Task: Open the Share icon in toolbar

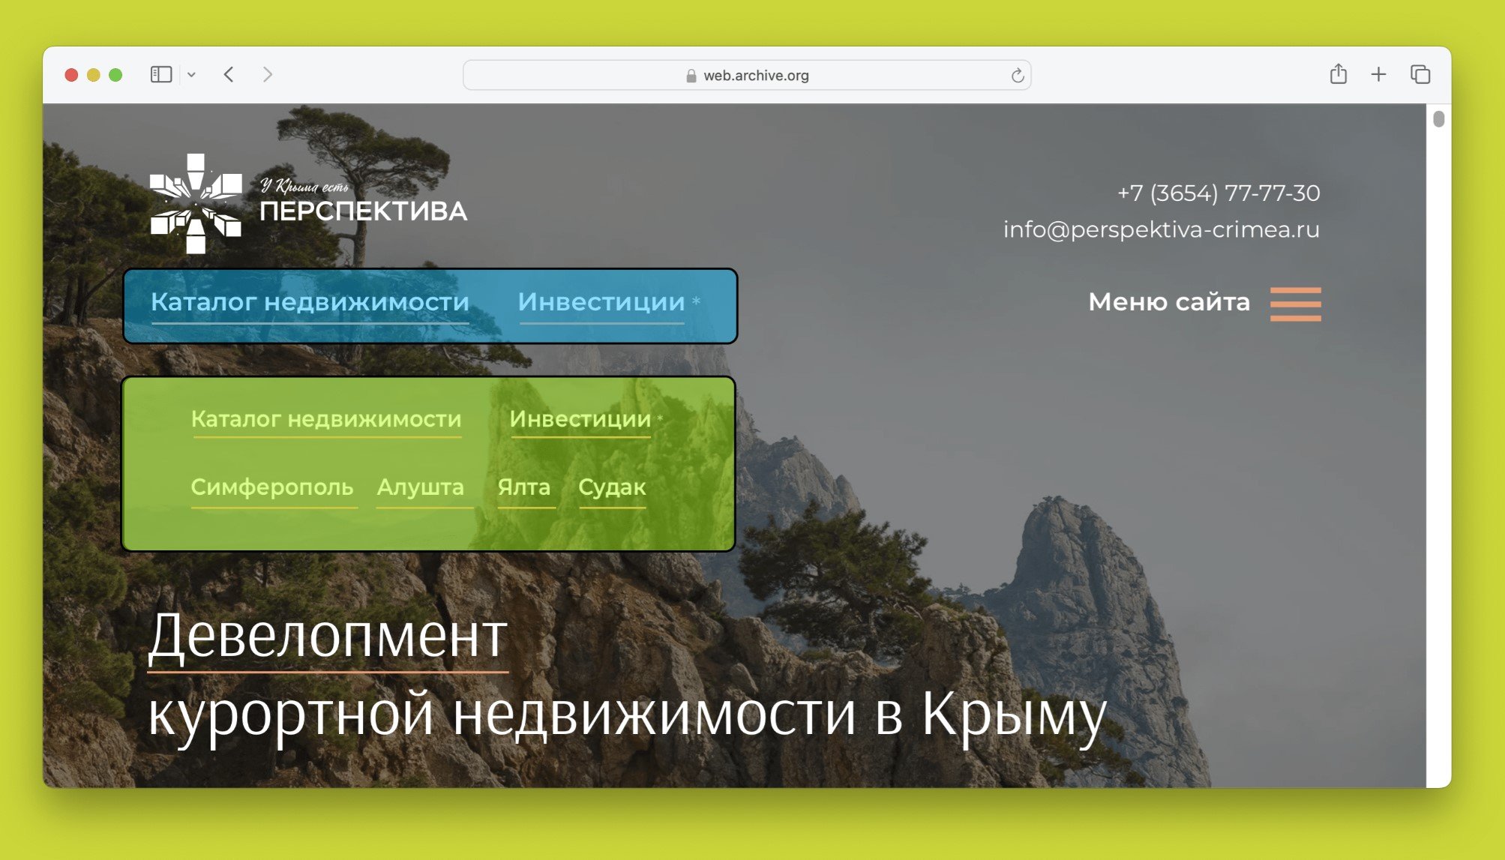Action: click(x=1339, y=74)
